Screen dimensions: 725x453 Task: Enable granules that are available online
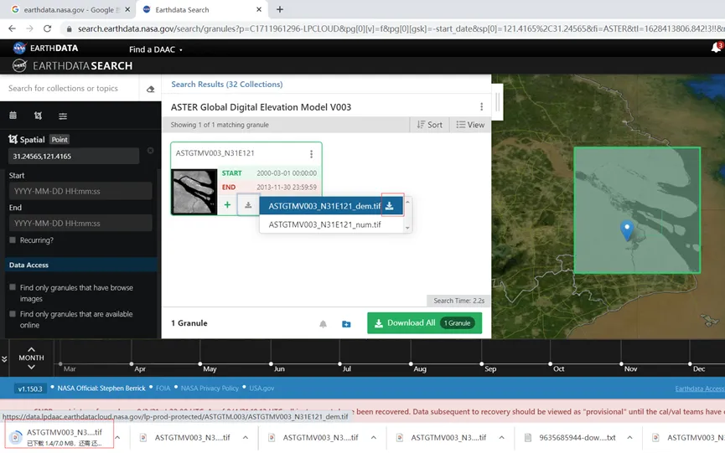point(13,313)
